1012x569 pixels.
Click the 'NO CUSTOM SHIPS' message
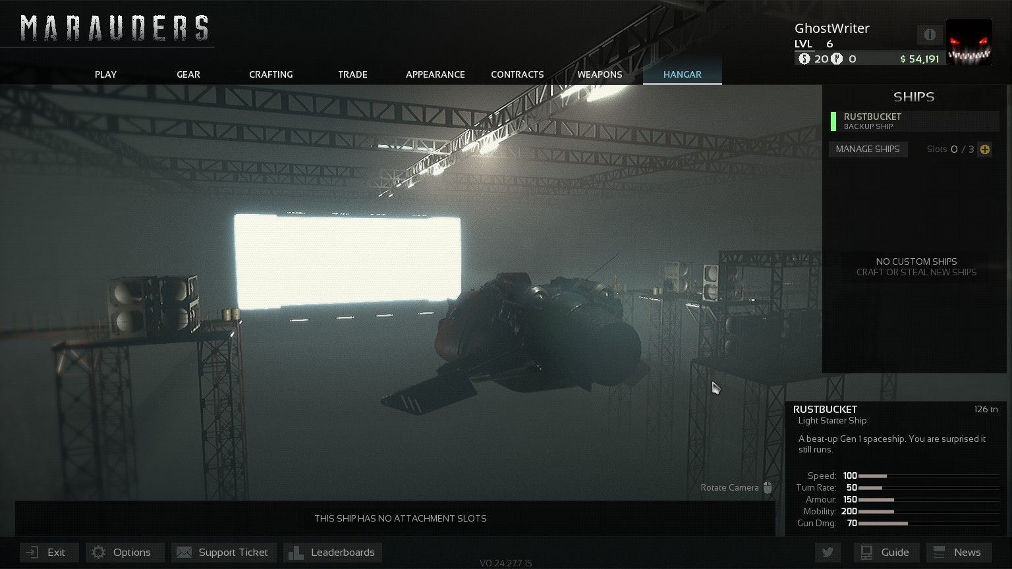coord(916,261)
